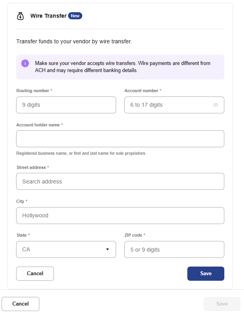The width and height of the screenshot is (244, 315).
Task: Toggle account number visibility eye icon
Action: [216, 105]
